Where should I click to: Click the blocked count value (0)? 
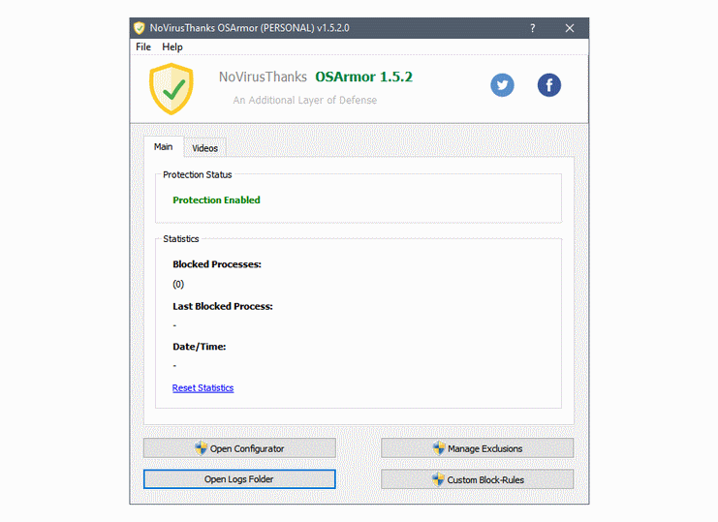(178, 284)
